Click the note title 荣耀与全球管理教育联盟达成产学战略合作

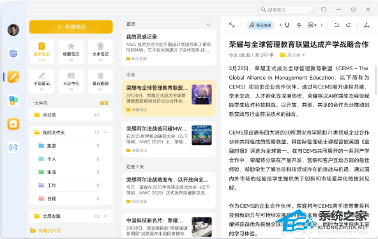tap(299, 44)
